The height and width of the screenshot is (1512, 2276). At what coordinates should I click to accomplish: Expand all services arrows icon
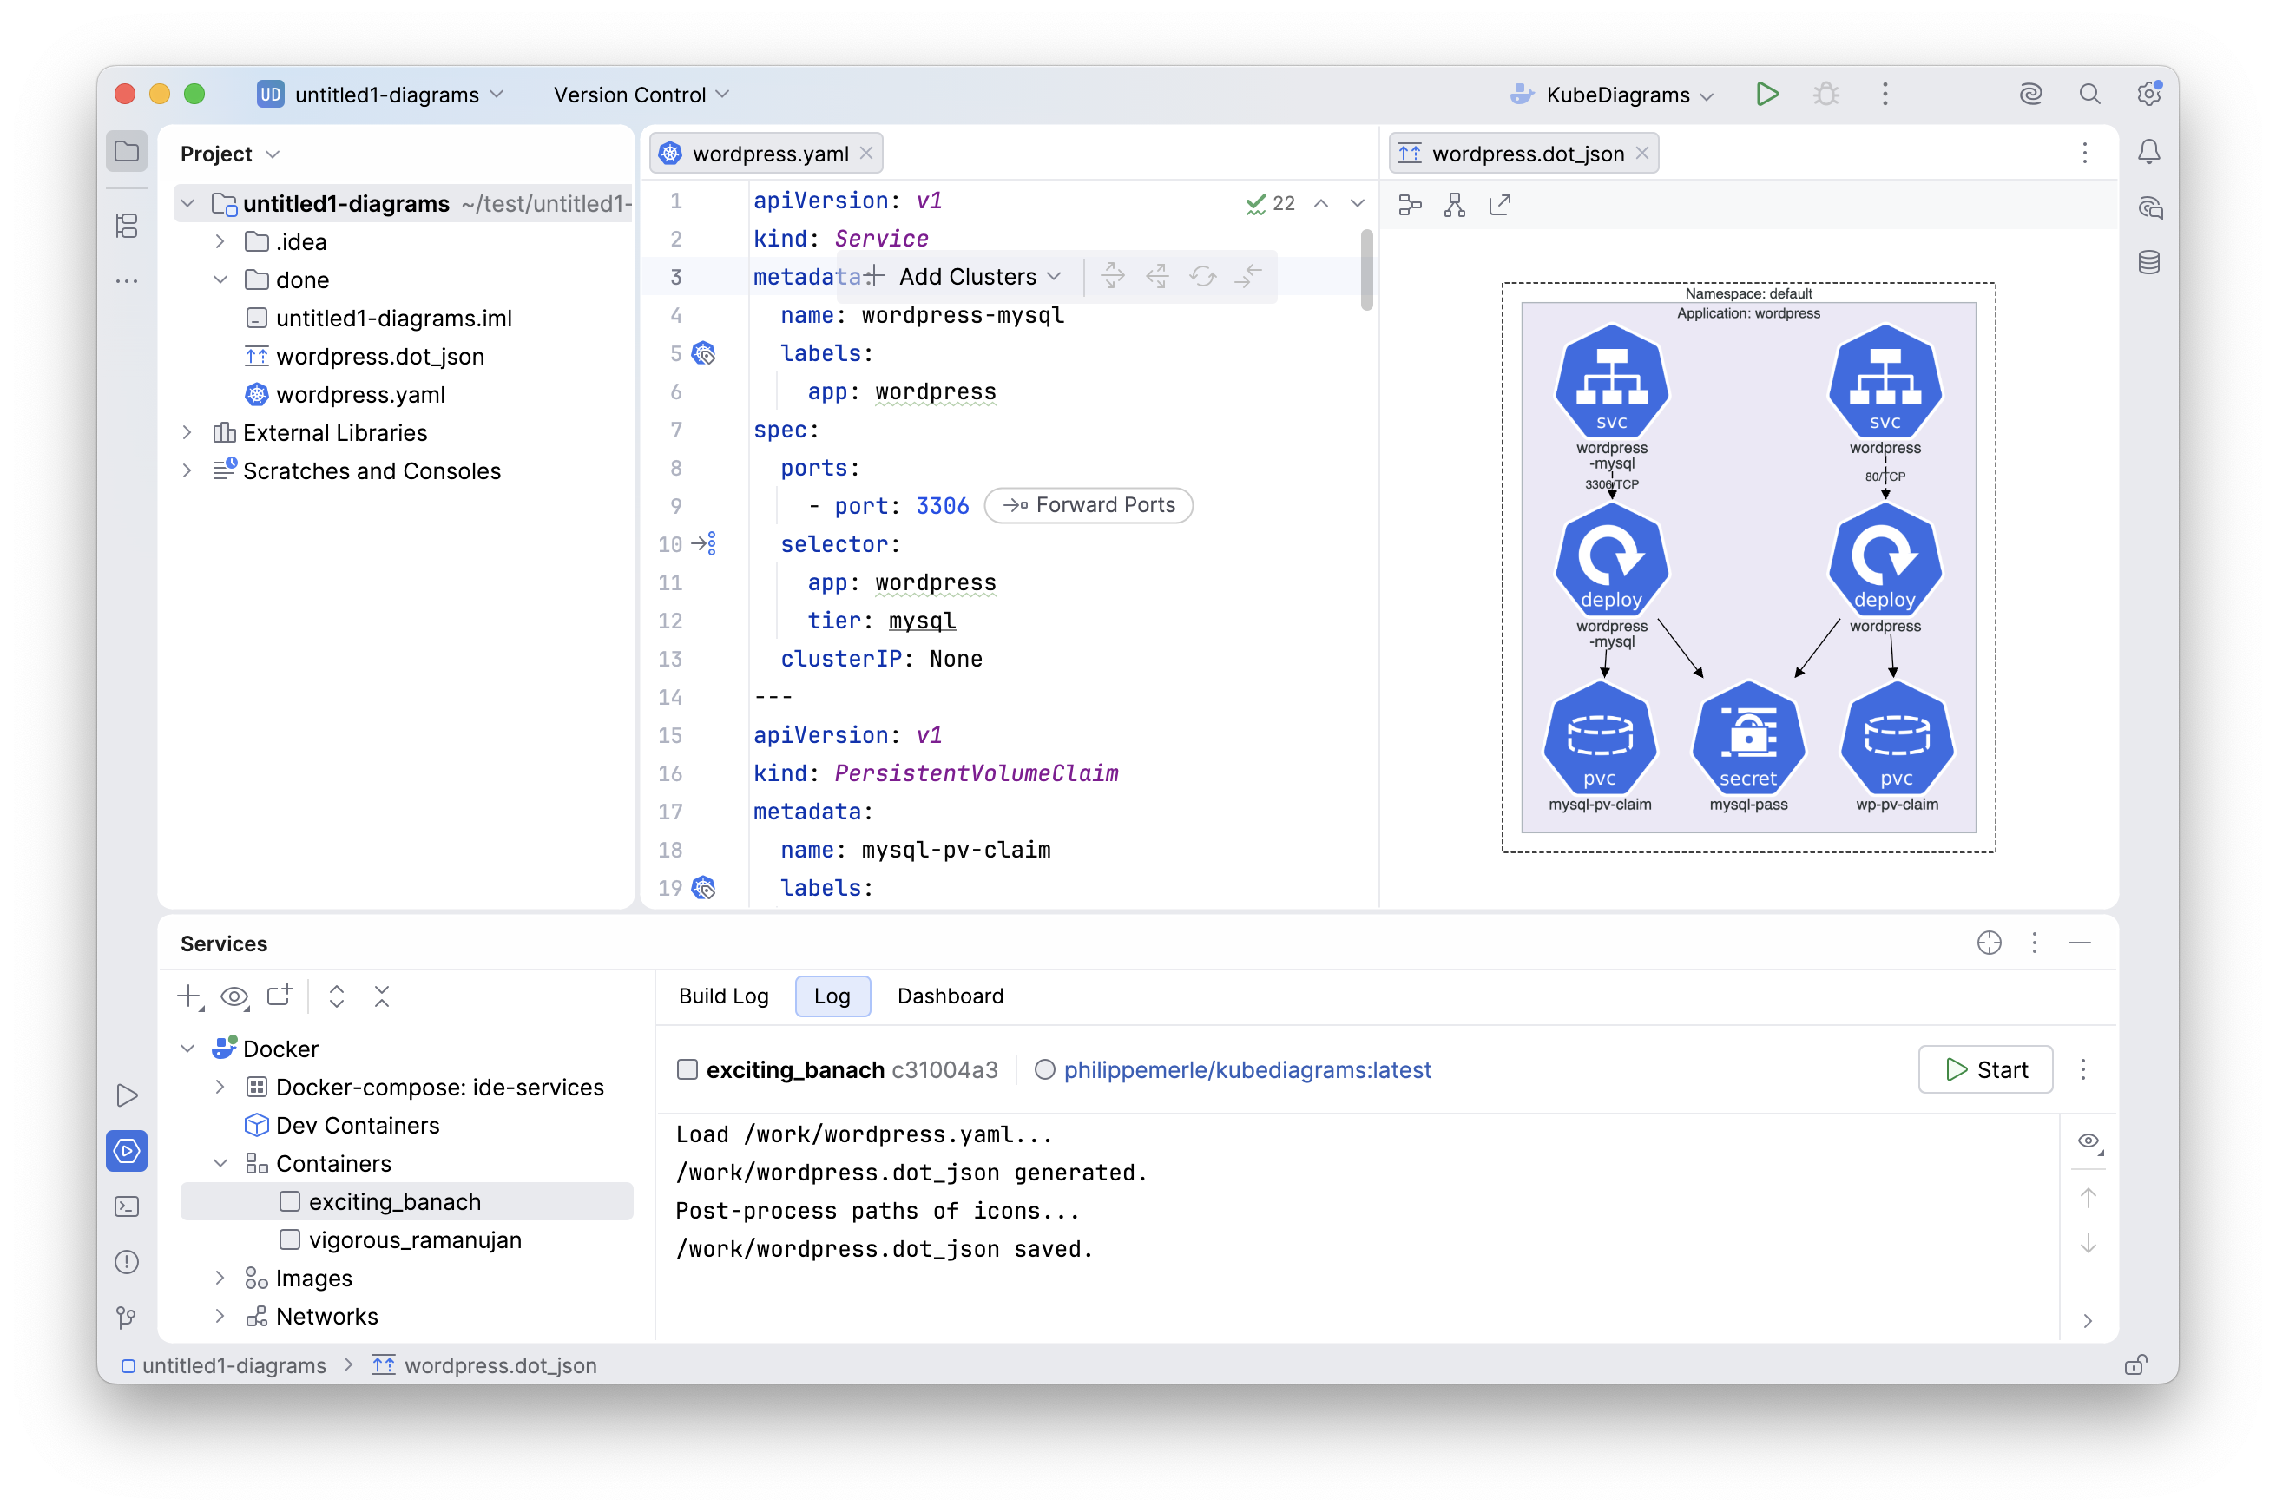[x=337, y=996]
